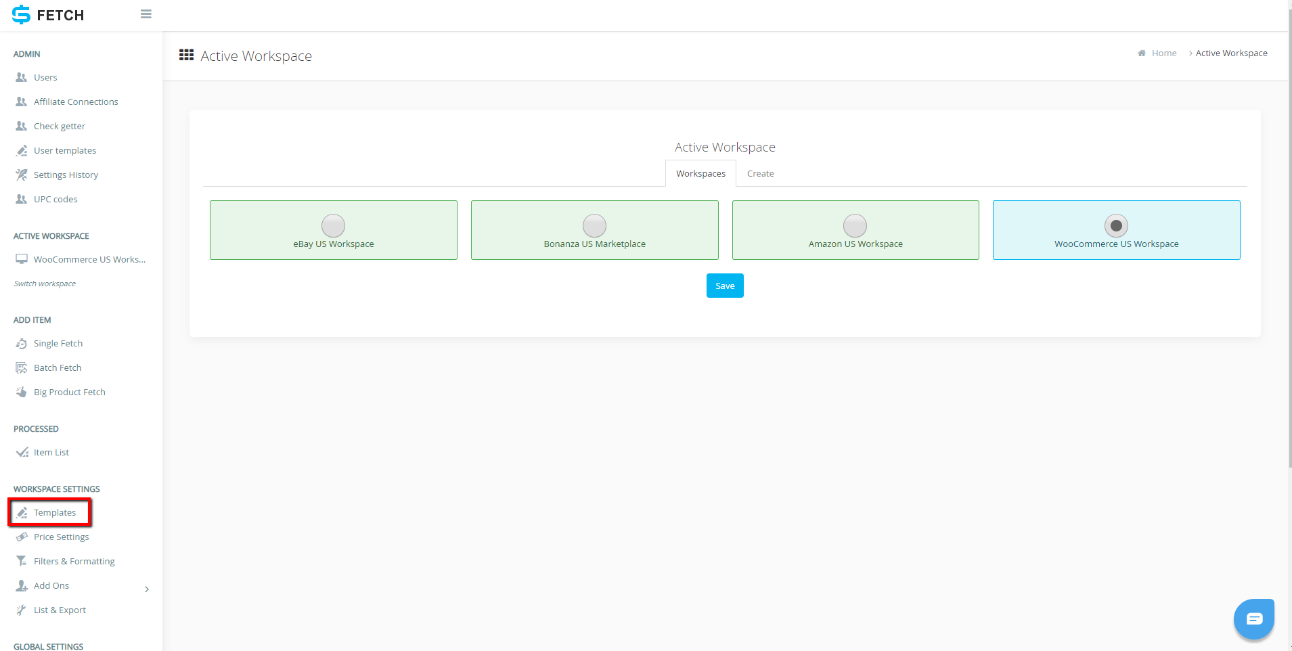Click the Save button
This screenshot has width=1292, height=651.
725,286
